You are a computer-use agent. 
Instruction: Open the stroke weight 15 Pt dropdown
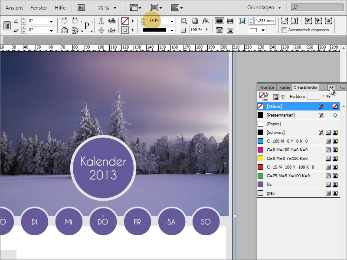coord(172,21)
